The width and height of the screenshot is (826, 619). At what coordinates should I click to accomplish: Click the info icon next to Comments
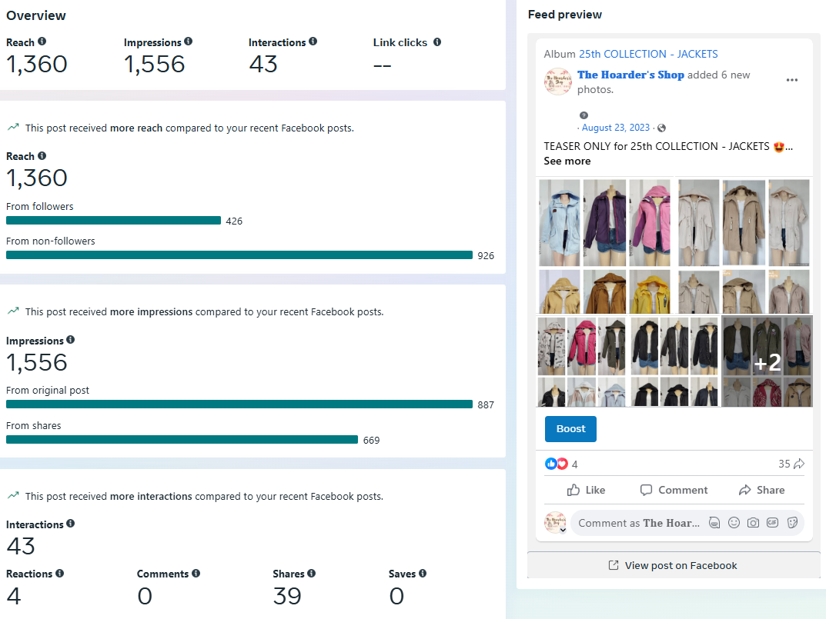[x=196, y=574]
